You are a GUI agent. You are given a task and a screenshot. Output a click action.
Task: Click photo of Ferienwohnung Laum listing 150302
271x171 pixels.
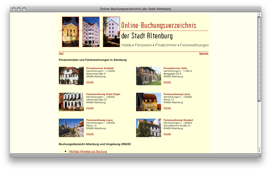tap(149, 102)
